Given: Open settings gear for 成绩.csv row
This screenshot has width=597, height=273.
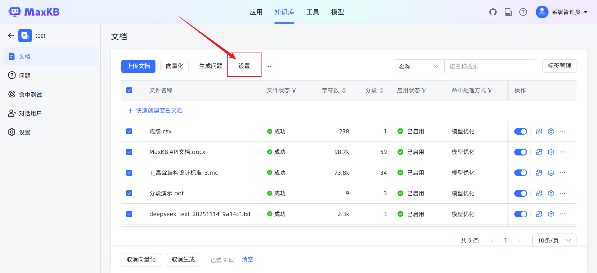Looking at the screenshot, I should click(x=551, y=132).
